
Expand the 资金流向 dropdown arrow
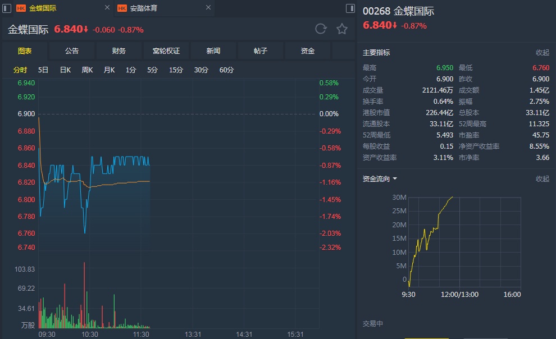[395, 179]
